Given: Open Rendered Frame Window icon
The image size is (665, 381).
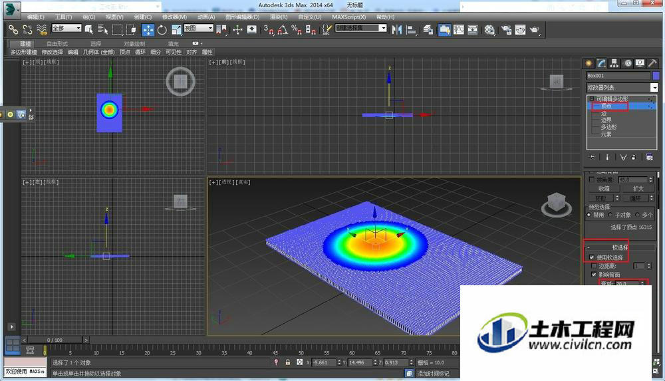Looking at the screenshot, I should pos(521,29).
